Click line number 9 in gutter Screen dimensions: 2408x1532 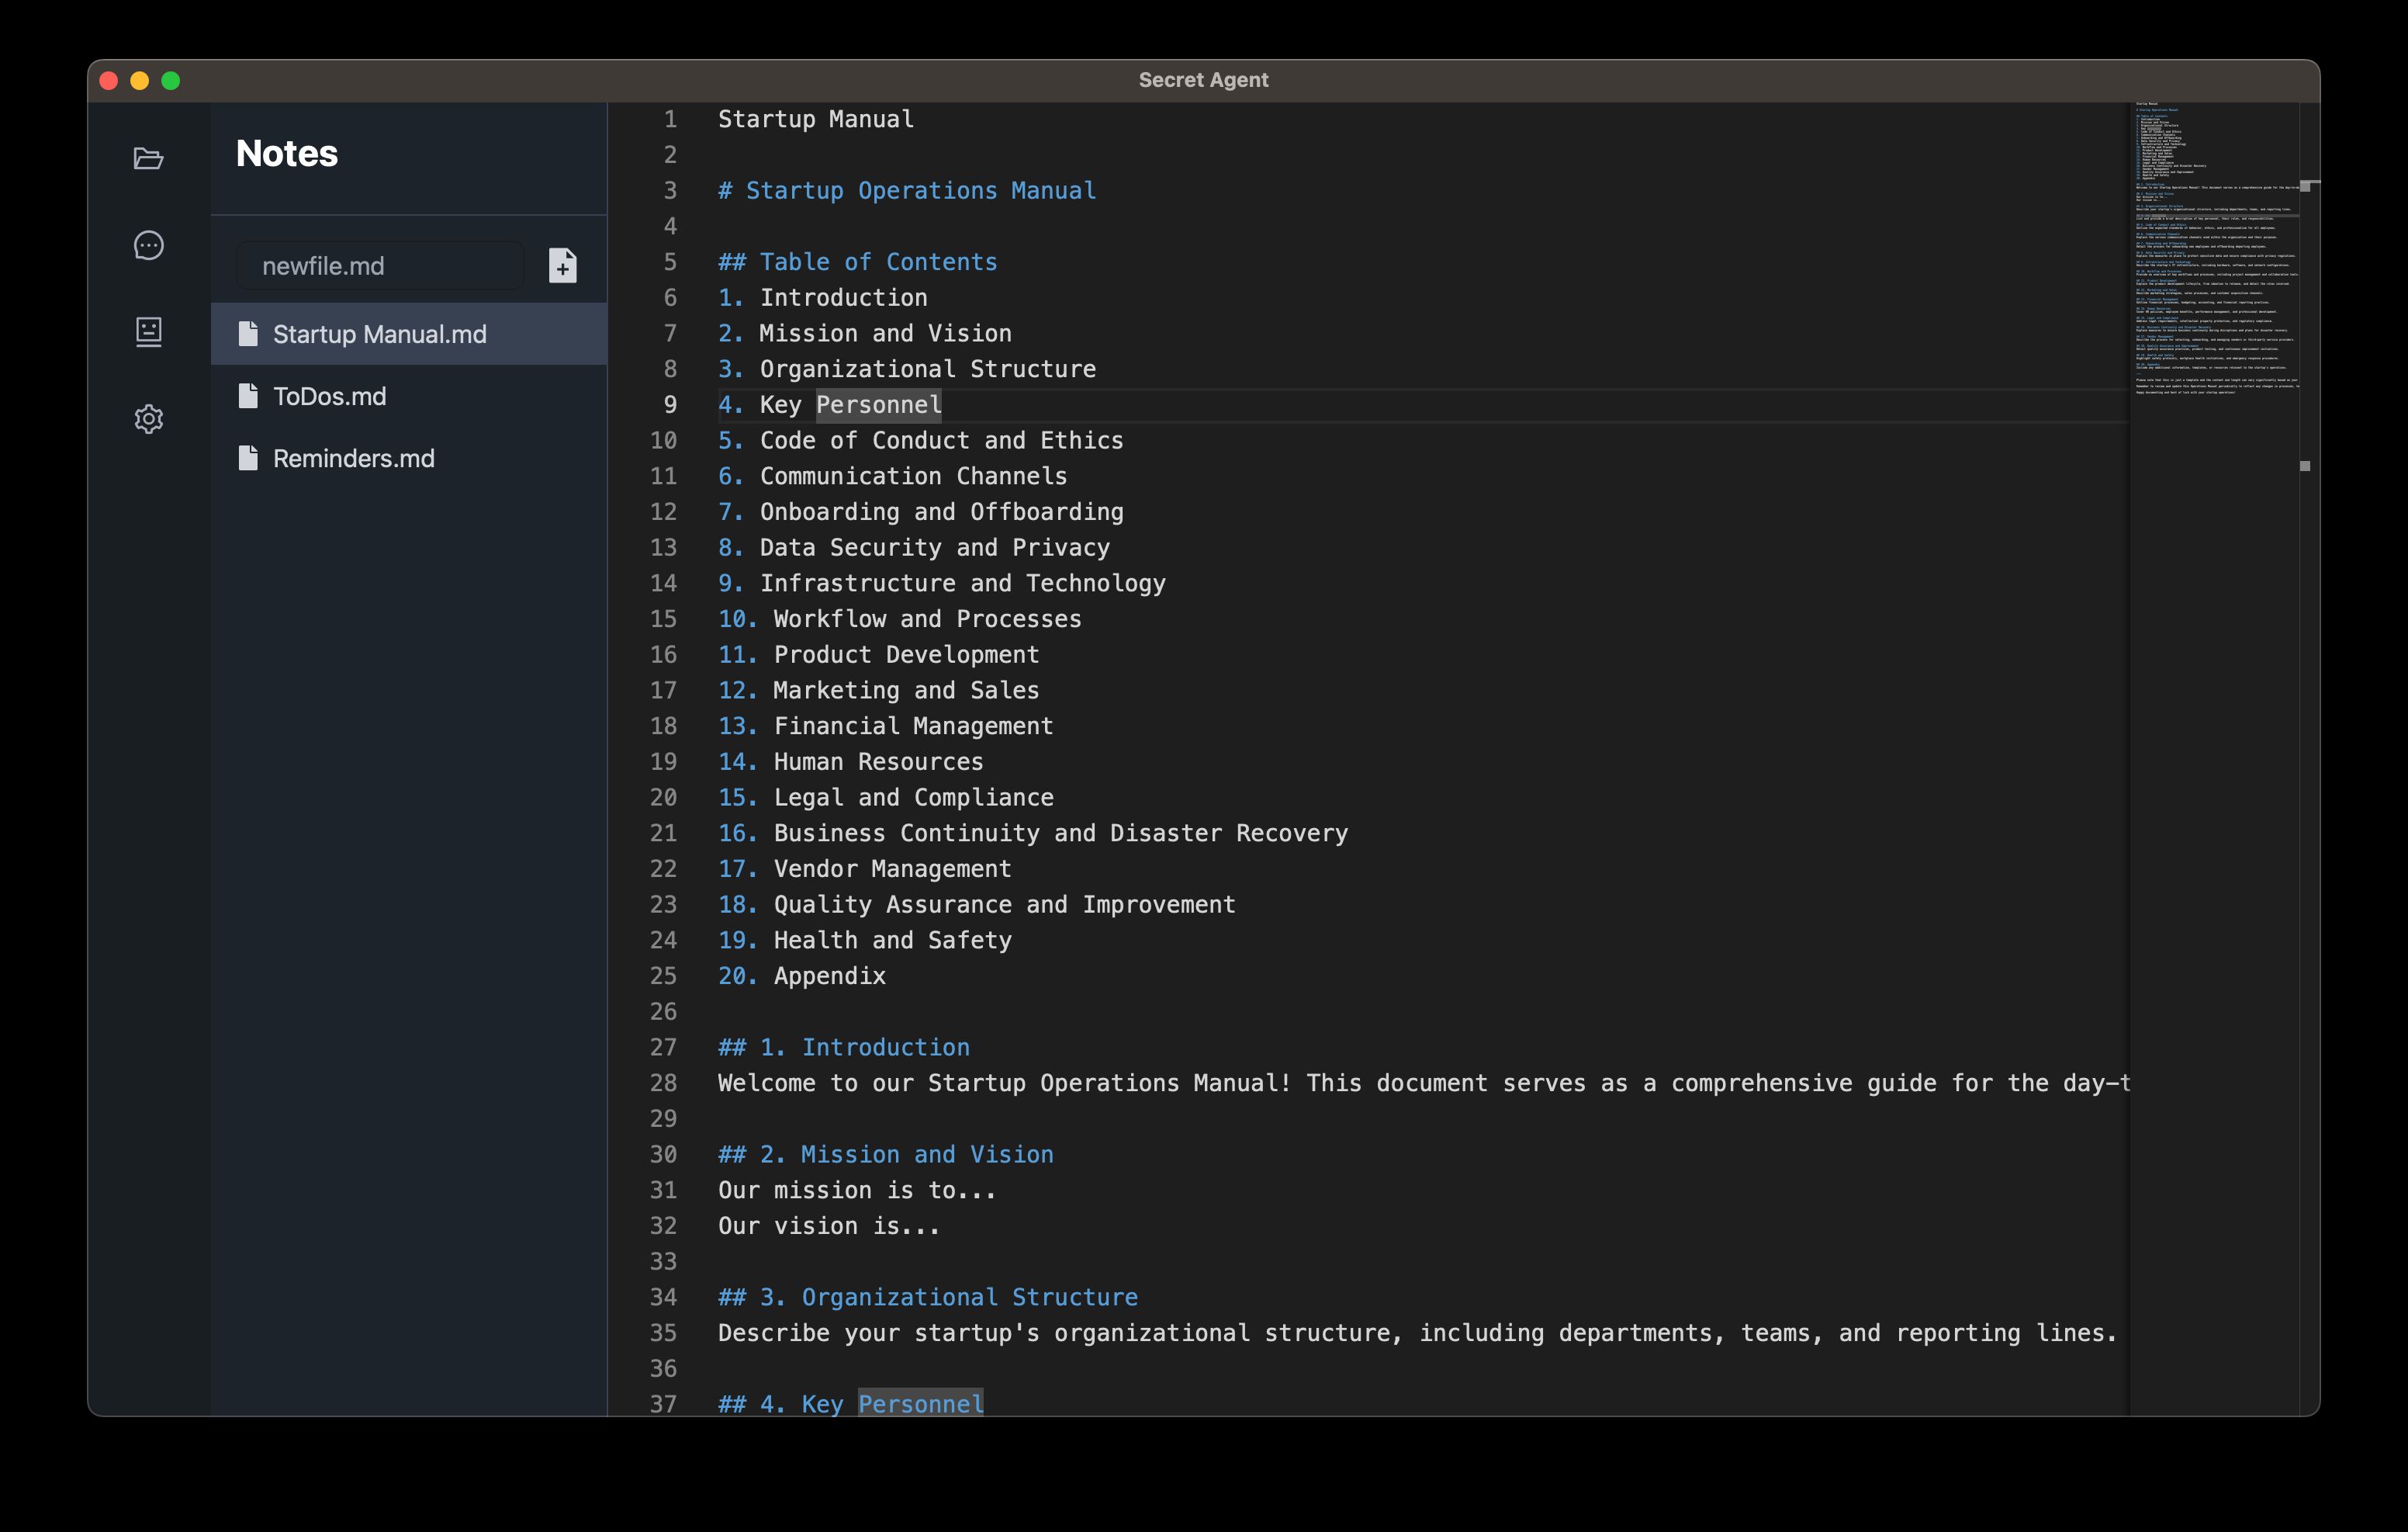pos(670,404)
